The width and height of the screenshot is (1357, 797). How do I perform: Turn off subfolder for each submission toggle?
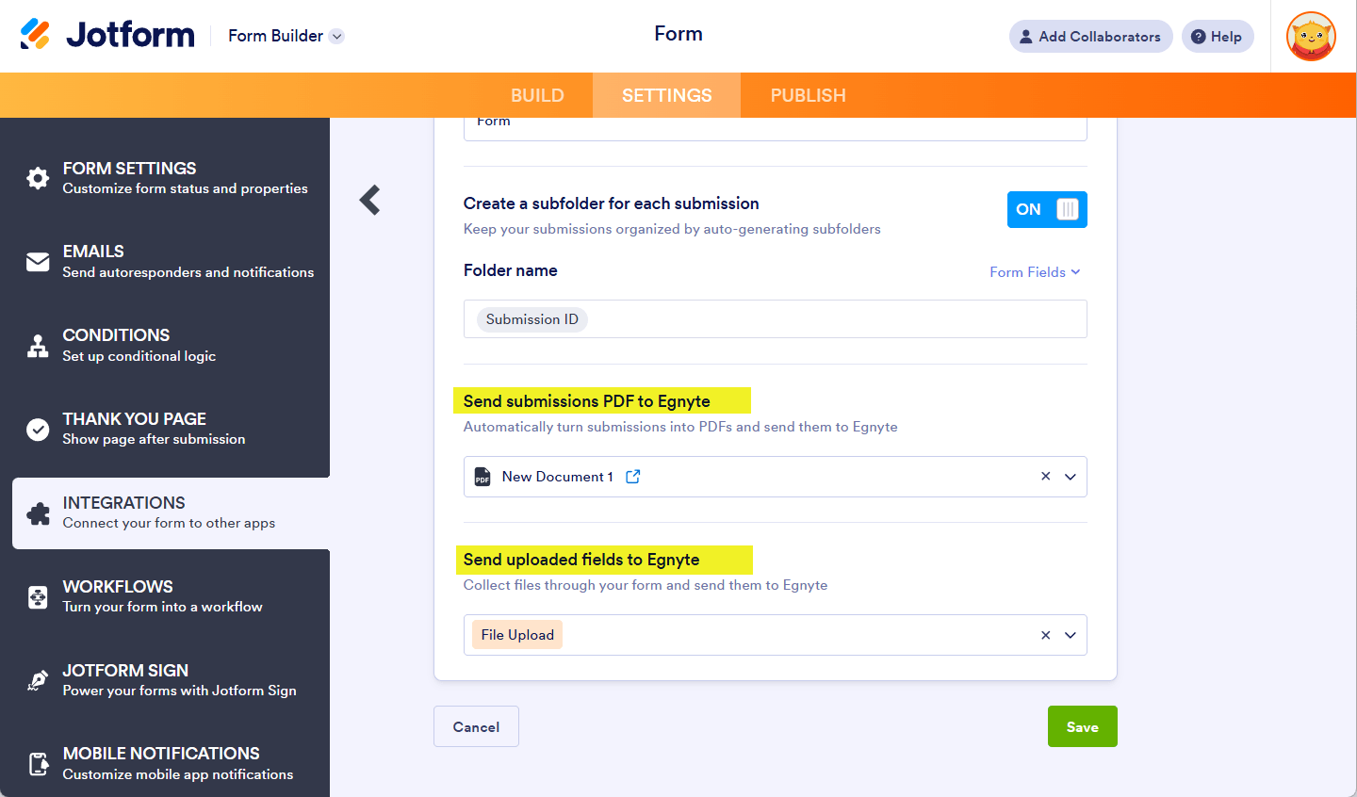click(x=1047, y=209)
